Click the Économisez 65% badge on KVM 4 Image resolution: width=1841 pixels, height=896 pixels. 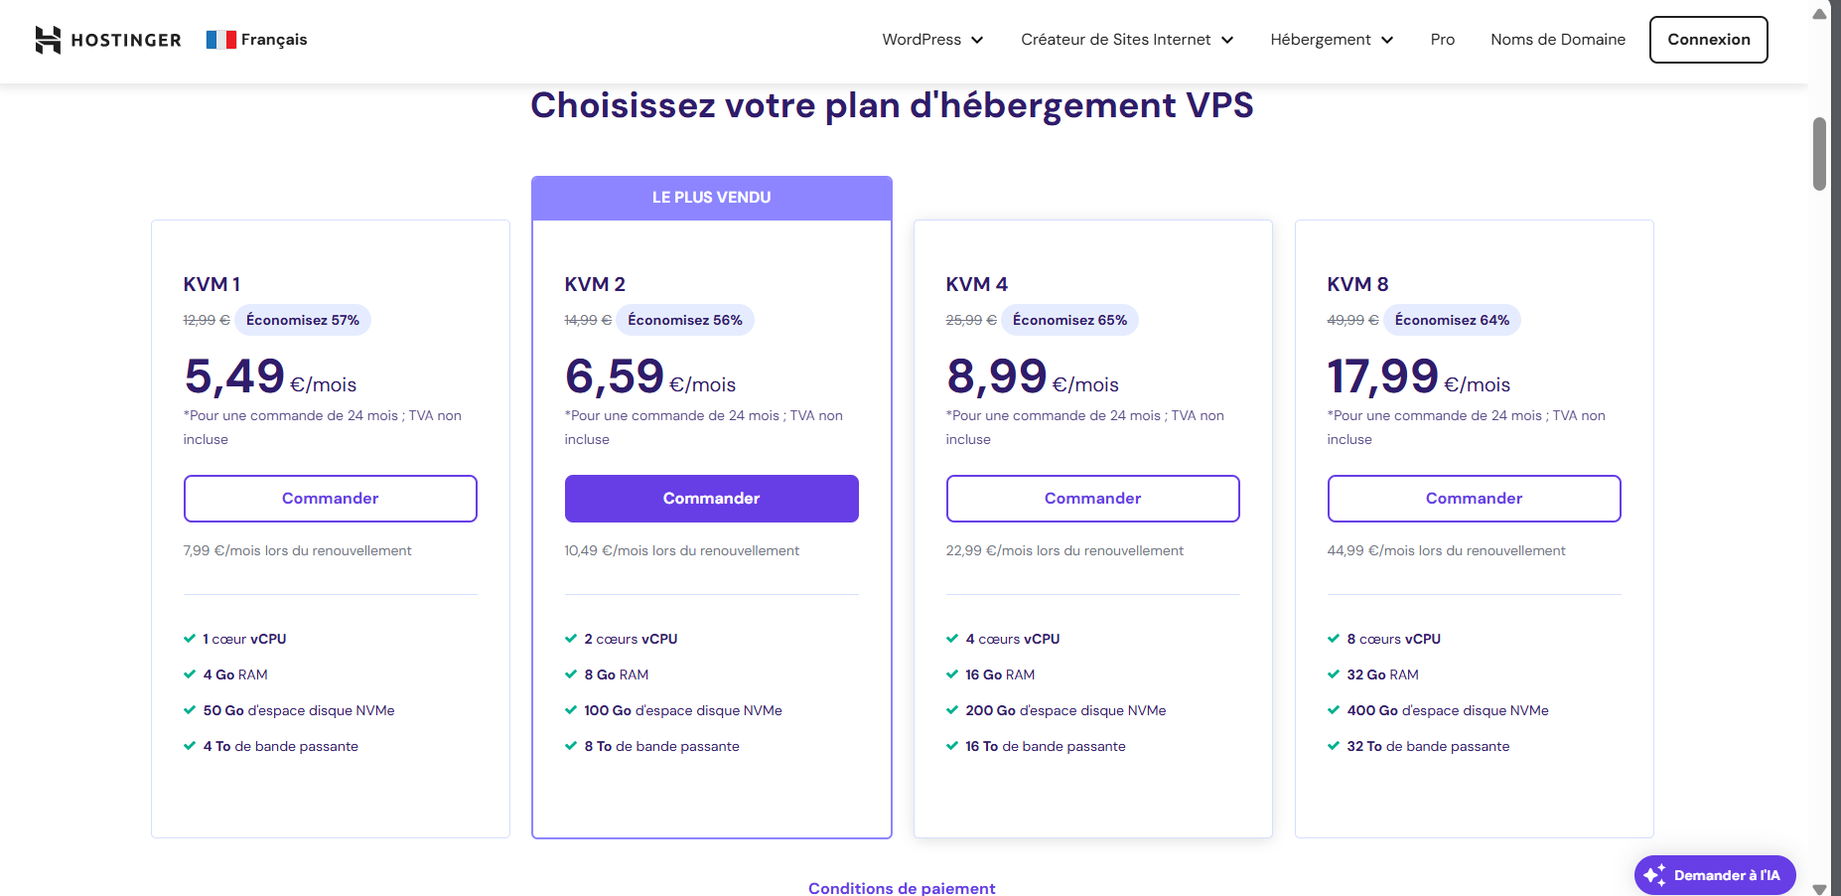tap(1069, 320)
